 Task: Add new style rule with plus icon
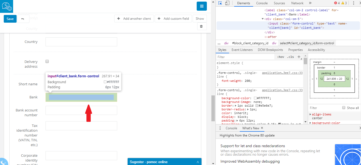click(x=299, y=57)
